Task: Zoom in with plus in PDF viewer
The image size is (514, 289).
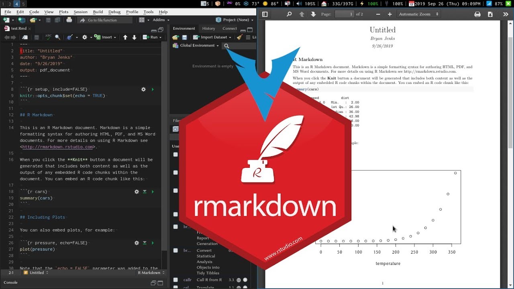Action: point(390,14)
